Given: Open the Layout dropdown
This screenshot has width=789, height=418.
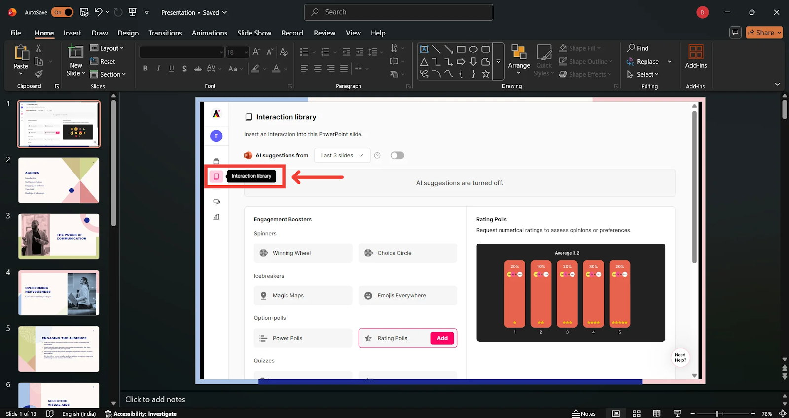Looking at the screenshot, I should coord(107,48).
